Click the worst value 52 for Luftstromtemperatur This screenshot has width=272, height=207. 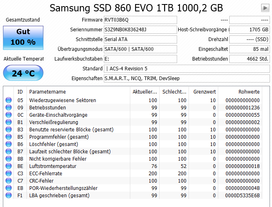click(184, 166)
